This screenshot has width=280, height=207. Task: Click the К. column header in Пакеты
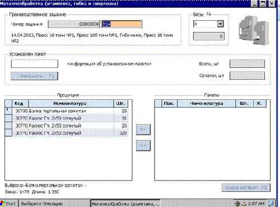(x=260, y=103)
